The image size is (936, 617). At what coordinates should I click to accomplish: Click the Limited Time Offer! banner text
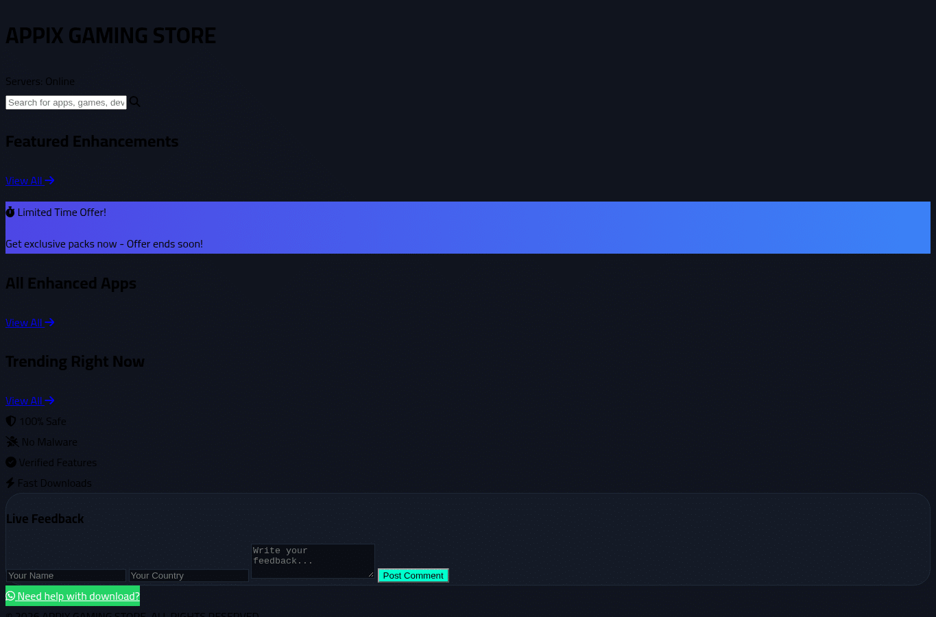(x=62, y=213)
